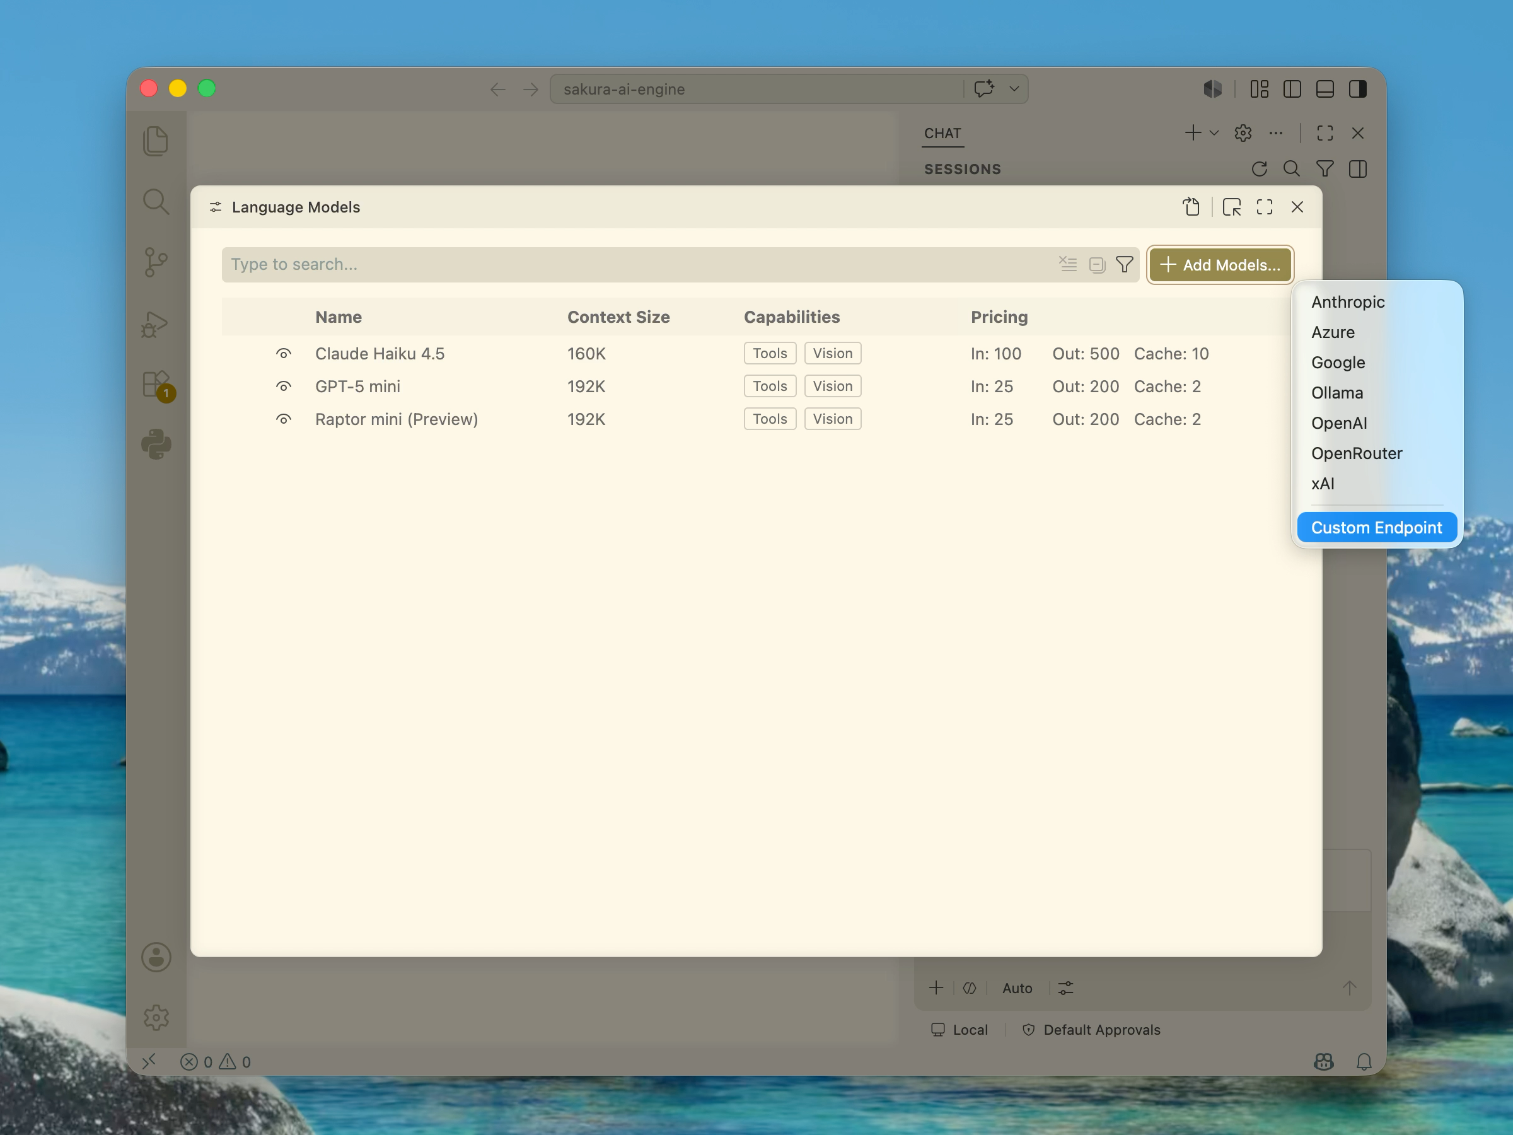Clear the search input with the clear icon

click(1068, 264)
